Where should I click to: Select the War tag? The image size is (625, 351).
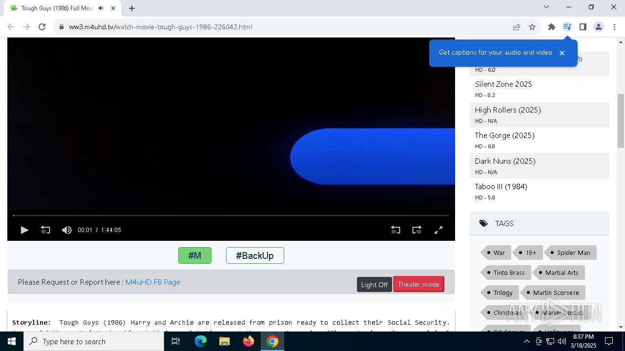(x=496, y=253)
